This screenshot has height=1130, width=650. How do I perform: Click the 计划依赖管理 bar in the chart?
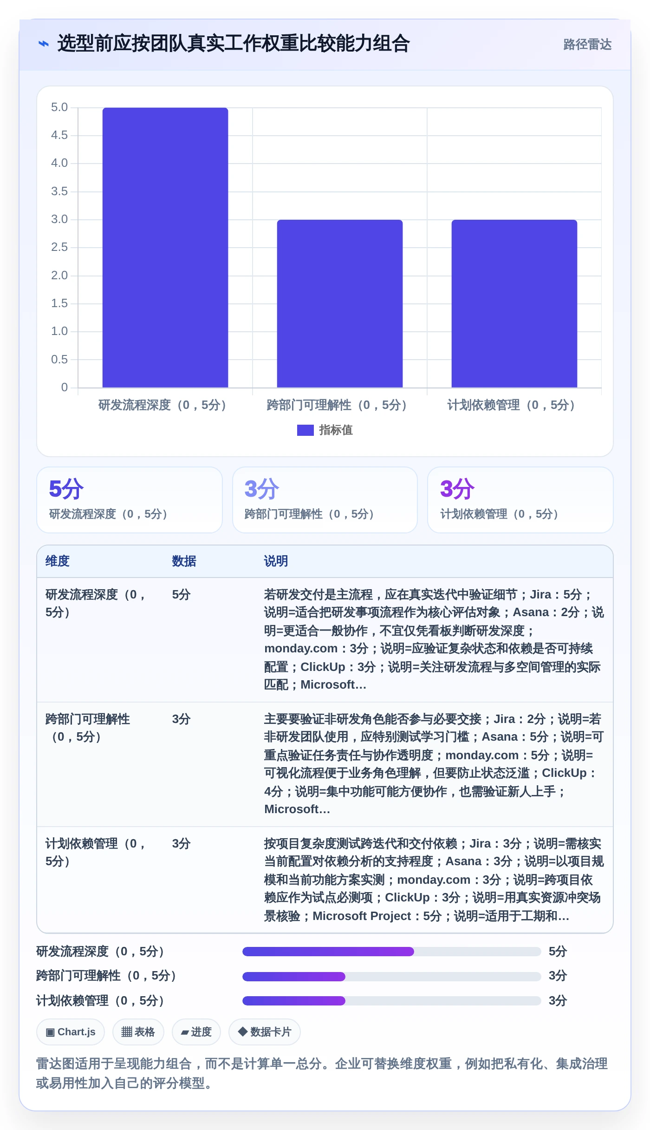(514, 303)
